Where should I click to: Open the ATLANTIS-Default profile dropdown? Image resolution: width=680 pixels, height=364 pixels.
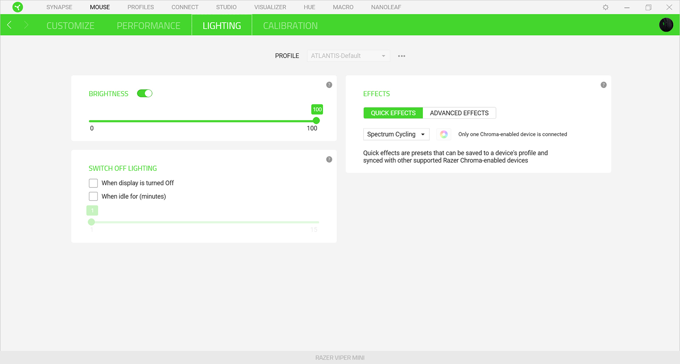click(348, 56)
